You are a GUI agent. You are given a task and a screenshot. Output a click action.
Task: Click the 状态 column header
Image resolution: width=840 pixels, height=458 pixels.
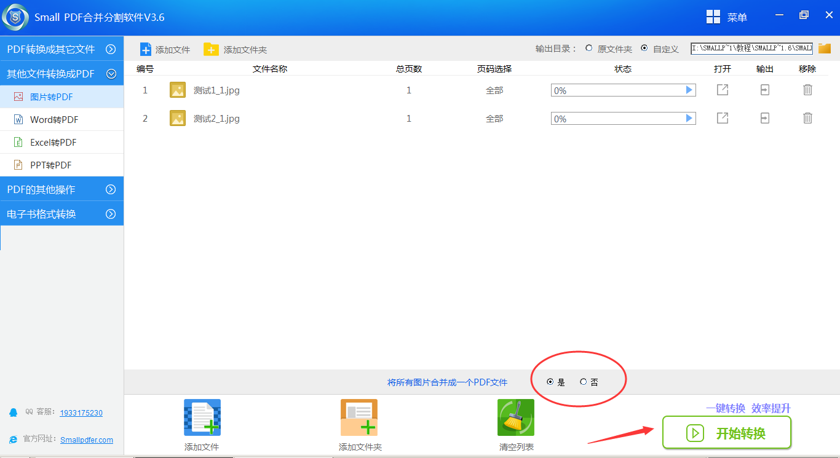623,69
